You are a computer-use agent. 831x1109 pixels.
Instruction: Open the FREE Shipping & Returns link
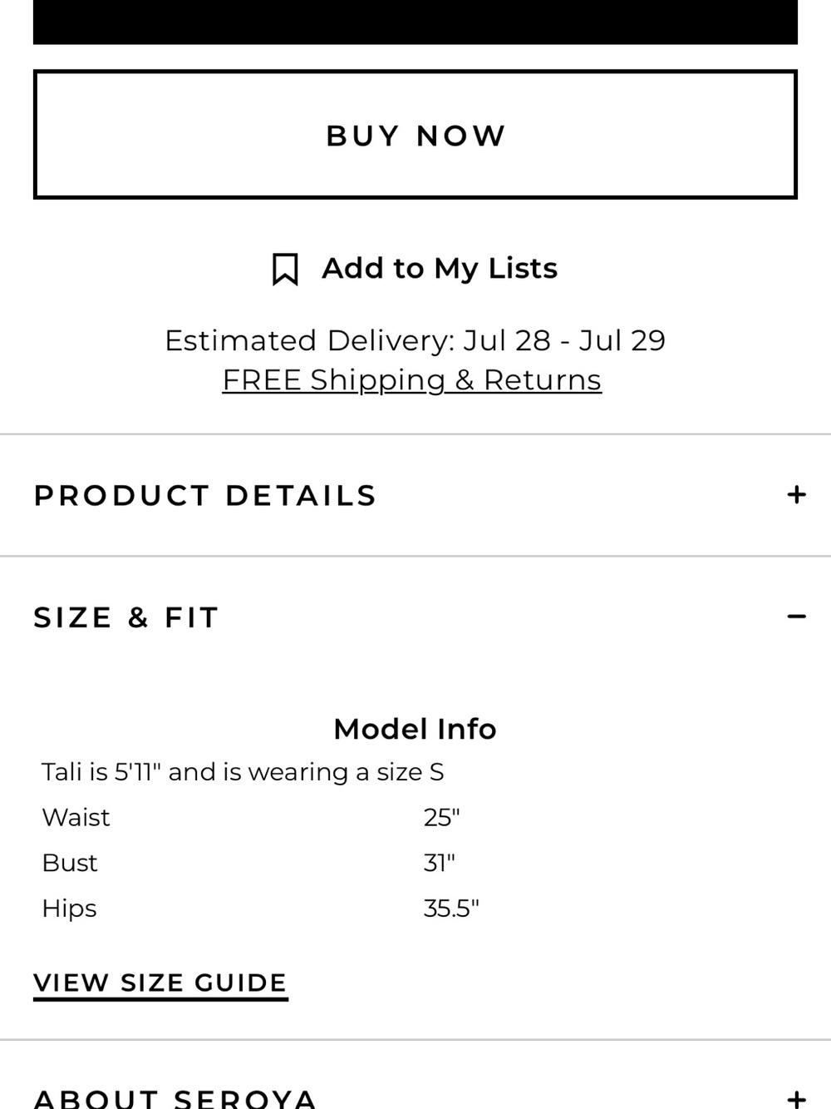pos(412,380)
